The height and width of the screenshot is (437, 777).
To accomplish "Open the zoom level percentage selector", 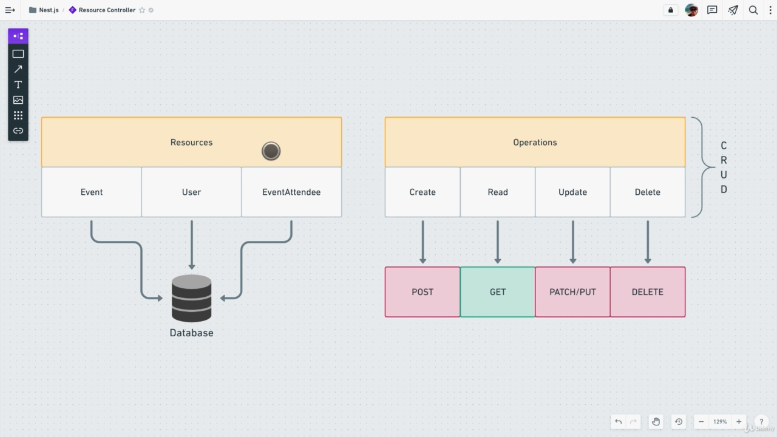I will tap(720, 421).
